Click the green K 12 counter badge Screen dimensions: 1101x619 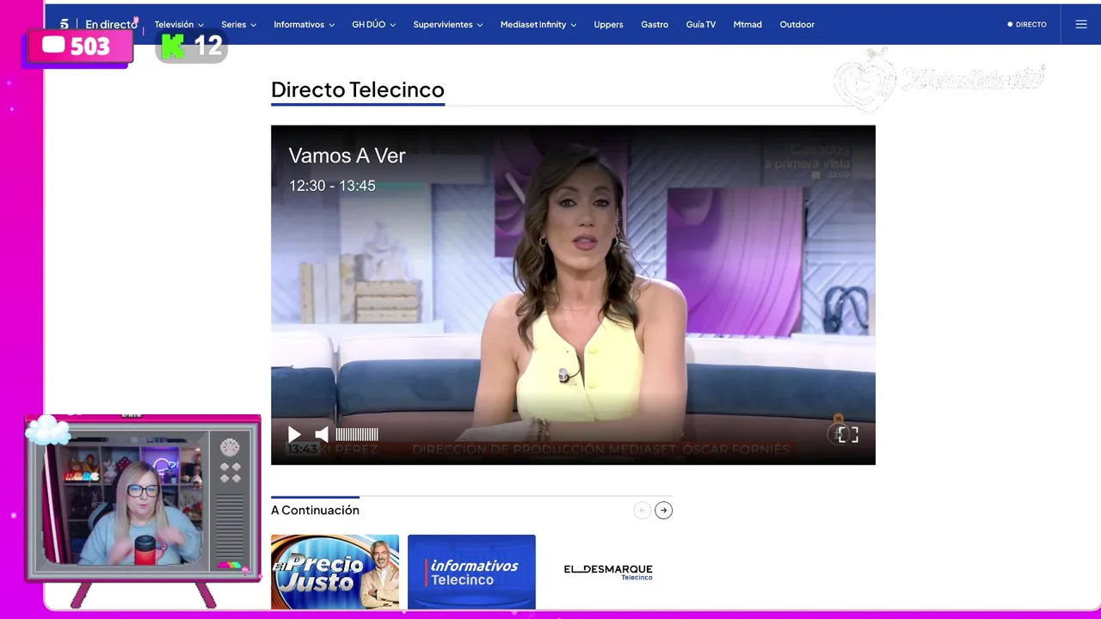click(x=192, y=46)
